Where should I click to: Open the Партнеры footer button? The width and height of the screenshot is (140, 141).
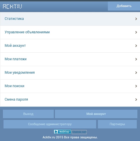(x=117, y=124)
